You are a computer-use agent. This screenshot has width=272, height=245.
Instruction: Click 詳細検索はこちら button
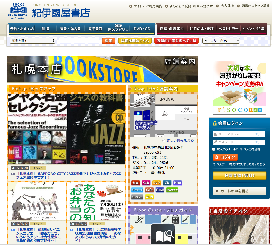coord(135,41)
